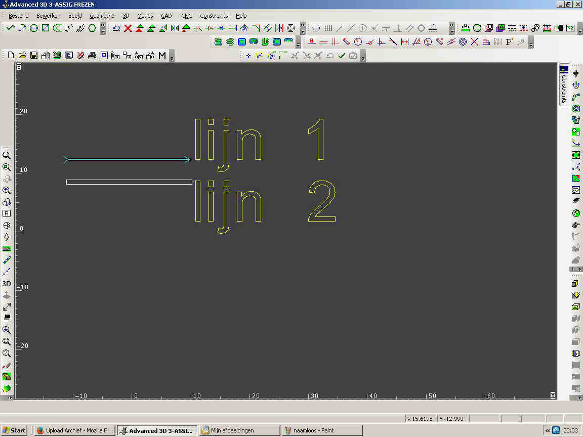Expand the file toolbar options arrow

(172, 56)
